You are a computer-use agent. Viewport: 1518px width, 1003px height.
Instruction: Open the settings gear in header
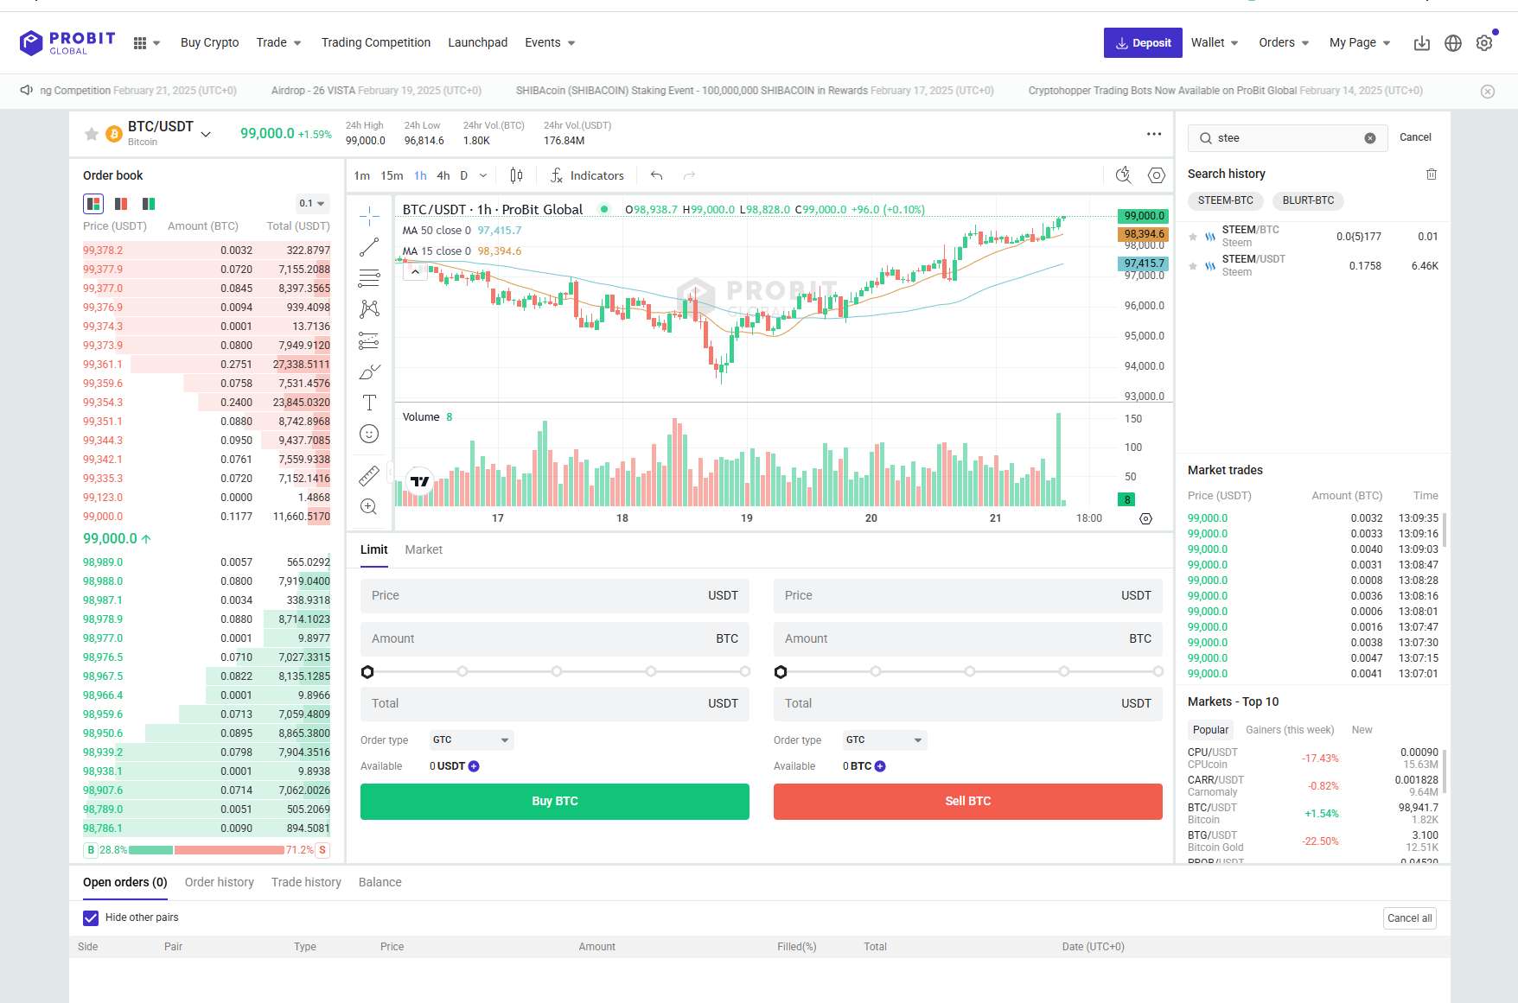coord(1484,43)
